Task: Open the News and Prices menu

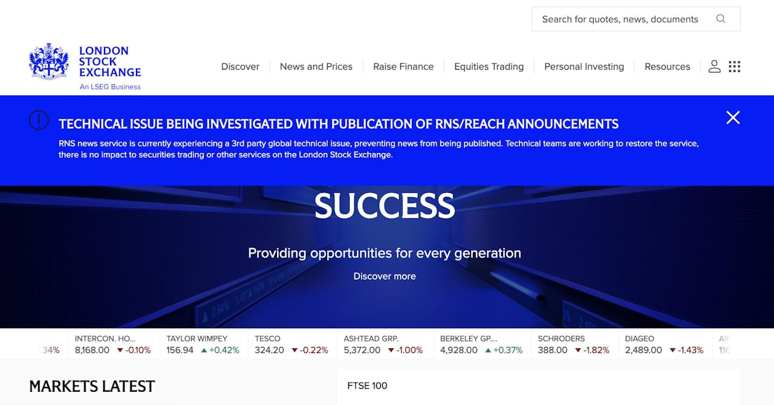Action: pos(316,66)
